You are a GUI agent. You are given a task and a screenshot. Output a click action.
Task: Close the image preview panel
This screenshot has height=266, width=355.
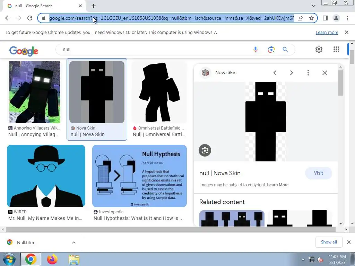point(324,73)
